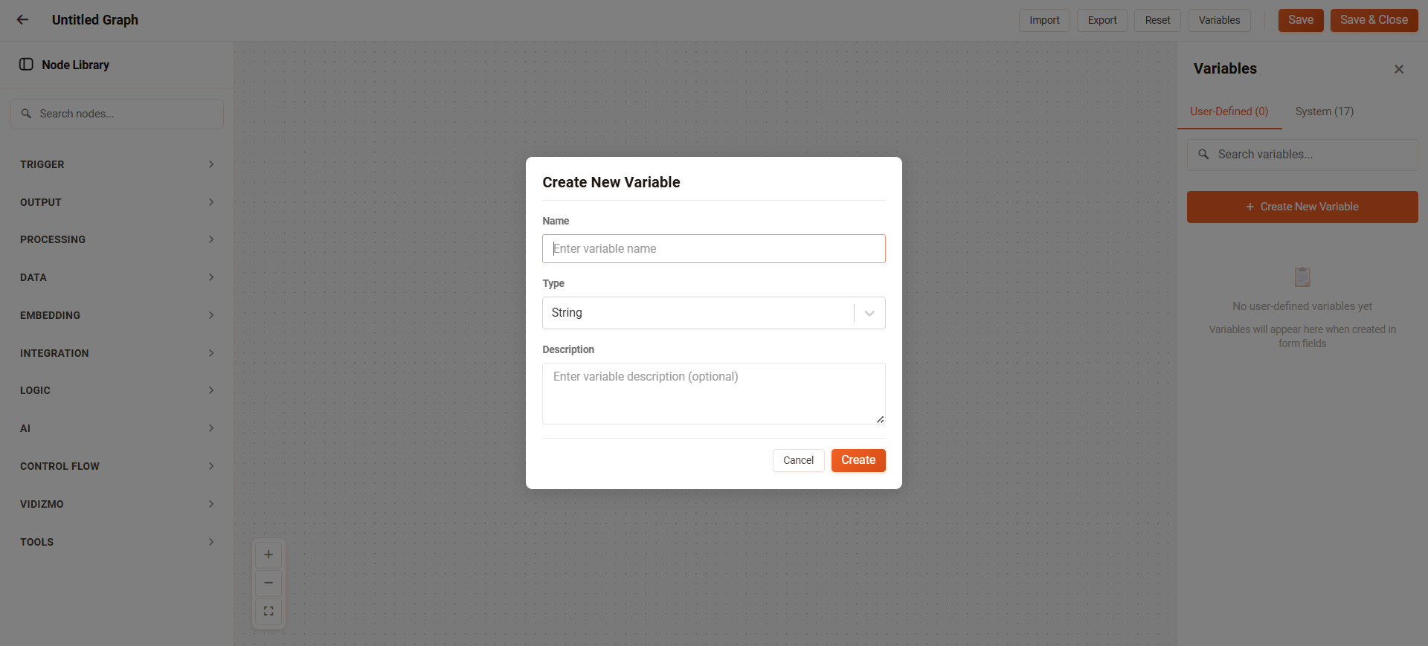Toggle the Node Library sidebar panel icon
This screenshot has height=646, width=1428.
[x=26, y=65]
